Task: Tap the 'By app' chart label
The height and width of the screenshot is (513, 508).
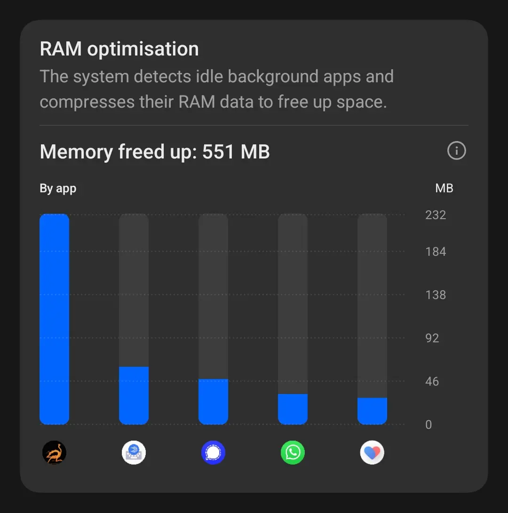Action: 58,189
